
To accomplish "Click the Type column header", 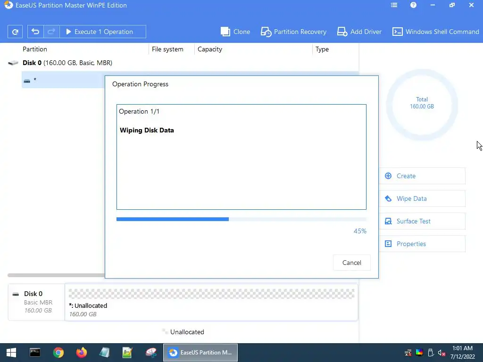I will pyautogui.click(x=322, y=49).
